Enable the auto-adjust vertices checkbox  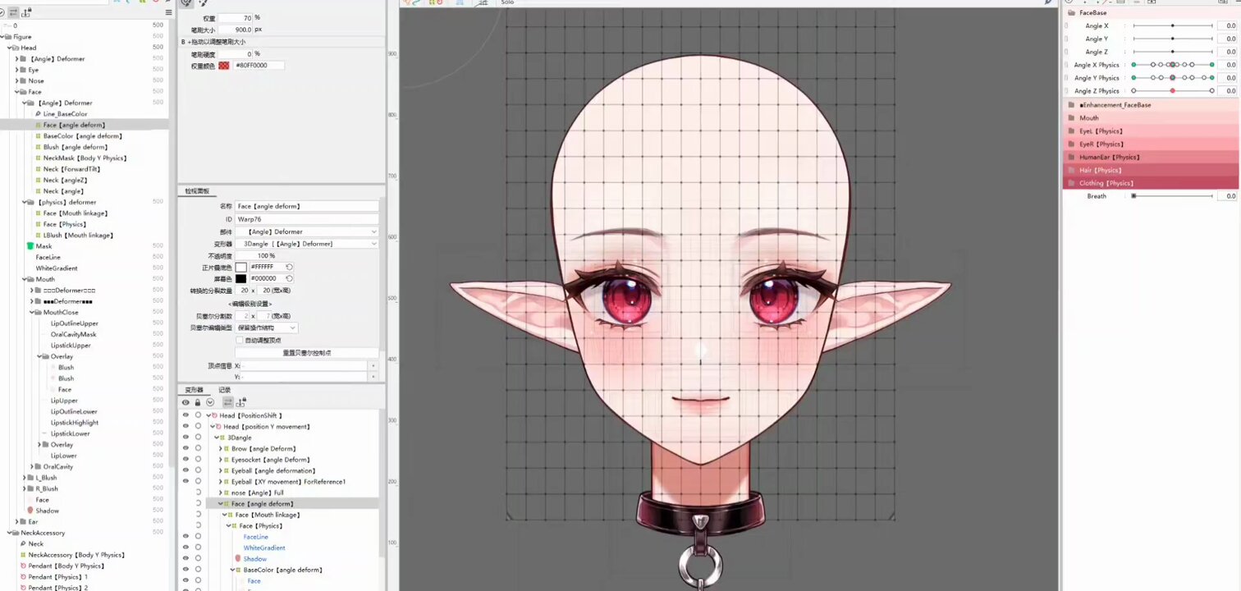coord(240,340)
